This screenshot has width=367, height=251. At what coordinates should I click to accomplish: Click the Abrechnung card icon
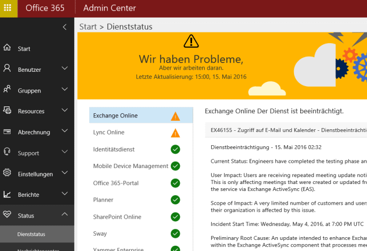pos(7,131)
